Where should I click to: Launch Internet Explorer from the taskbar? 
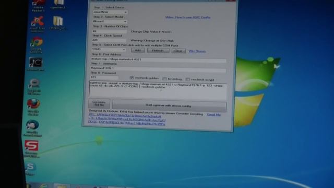point(43,186)
